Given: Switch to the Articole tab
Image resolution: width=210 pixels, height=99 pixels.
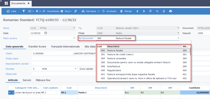Looking at the screenshot, I should [13, 80].
